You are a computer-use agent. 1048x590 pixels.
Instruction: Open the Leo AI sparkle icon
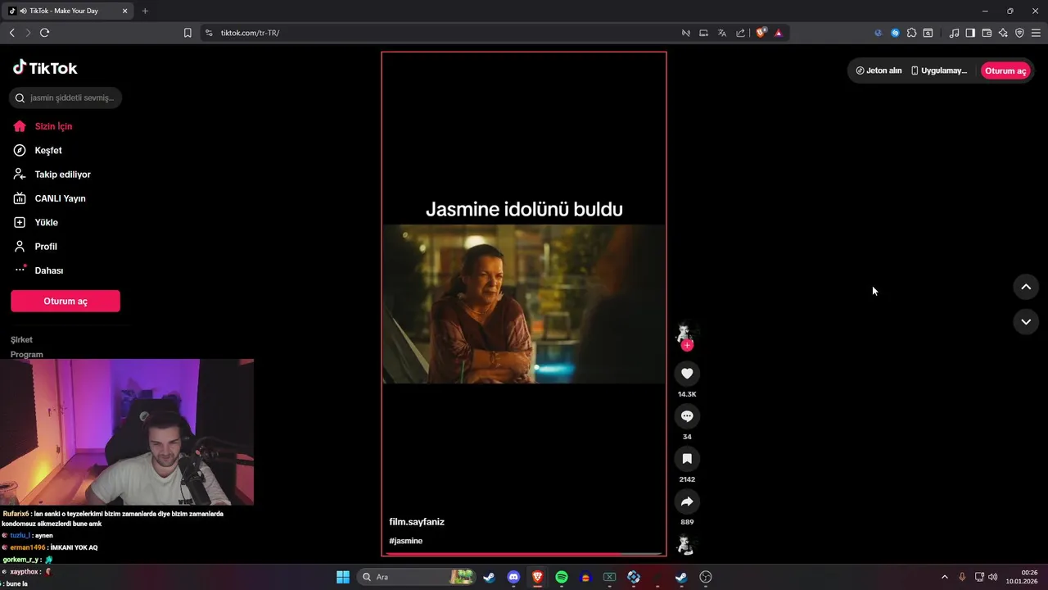(x=1003, y=33)
